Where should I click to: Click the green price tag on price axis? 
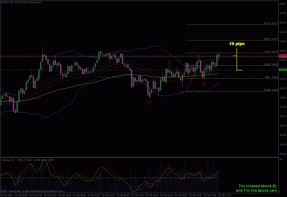(283, 70)
